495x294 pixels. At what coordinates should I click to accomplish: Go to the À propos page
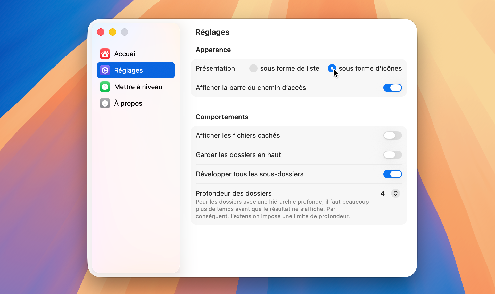[x=128, y=103]
